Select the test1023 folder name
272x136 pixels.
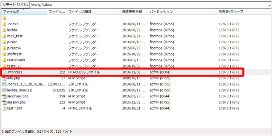click(14, 66)
